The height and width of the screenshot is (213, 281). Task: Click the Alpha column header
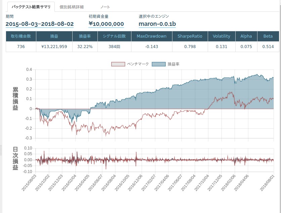tap(246, 36)
